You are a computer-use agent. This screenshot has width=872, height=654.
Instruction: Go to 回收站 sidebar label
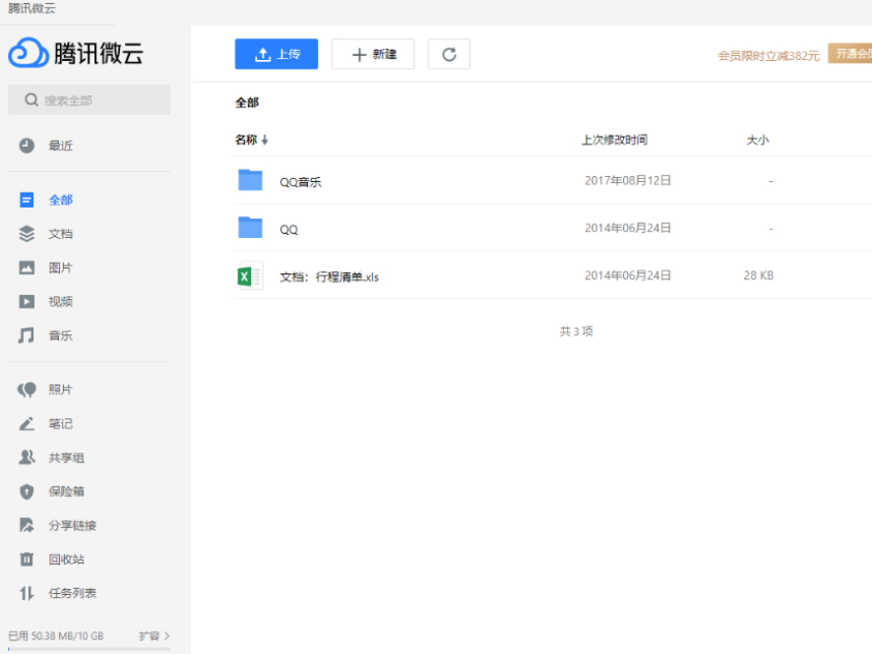(66, 560)
